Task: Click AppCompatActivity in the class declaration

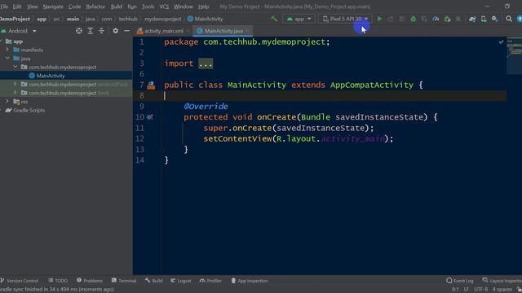Action: (x=372, y=85)
